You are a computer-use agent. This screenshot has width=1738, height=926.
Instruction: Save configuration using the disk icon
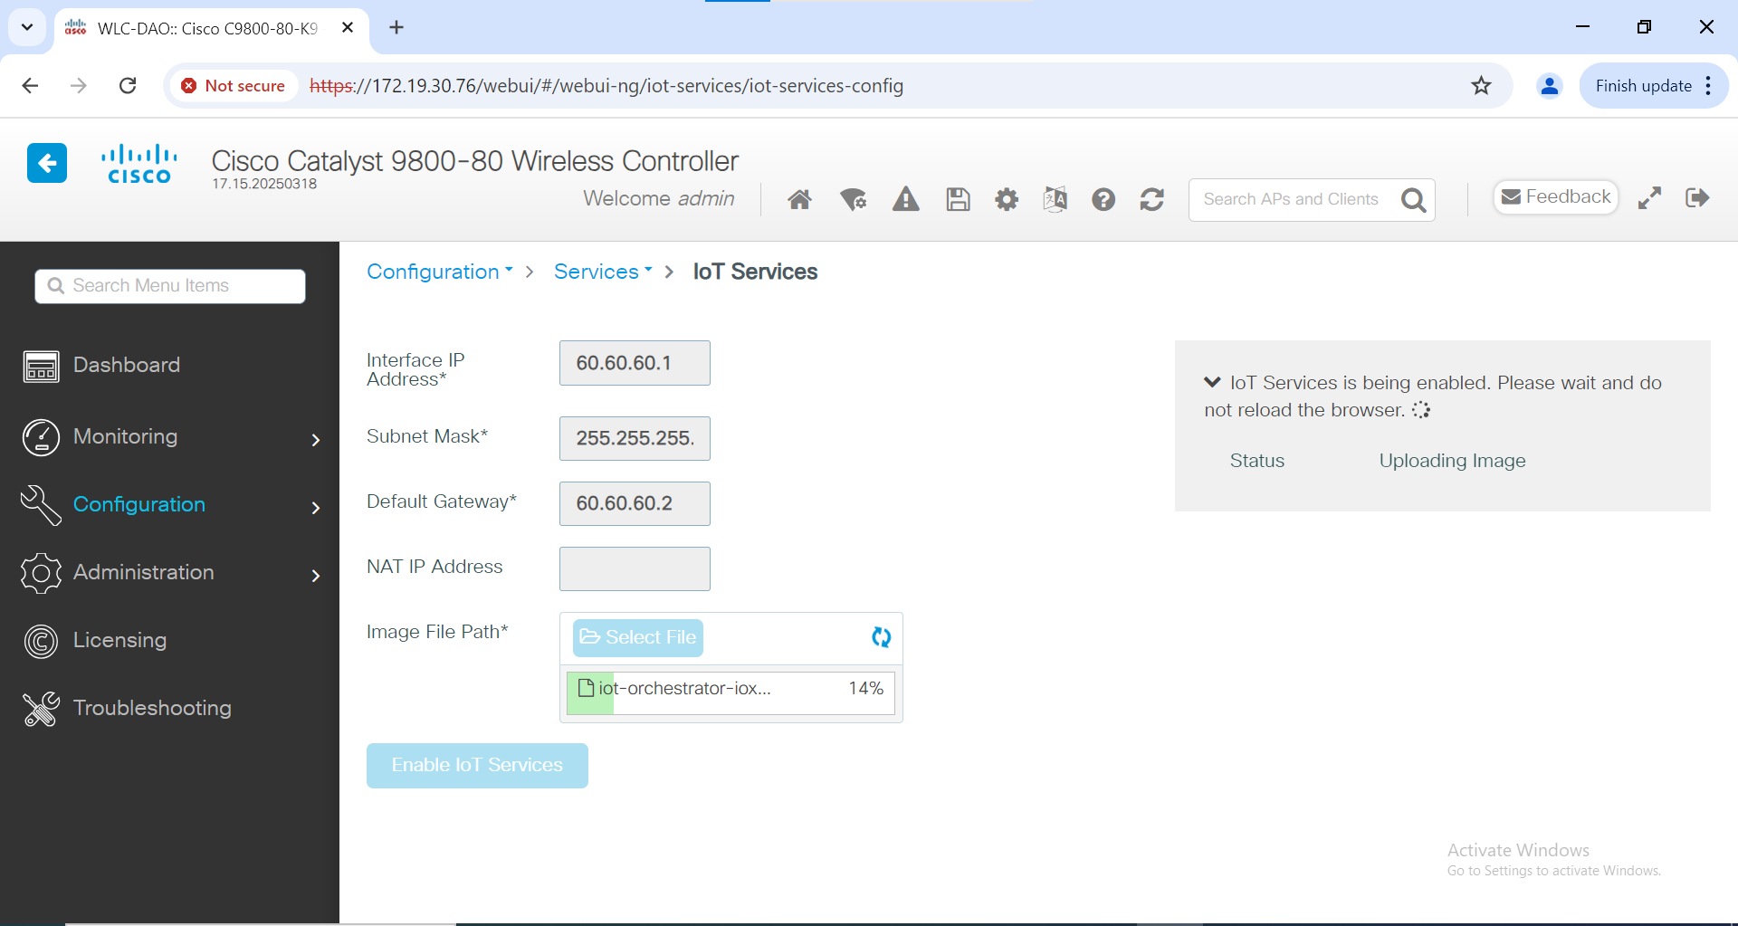(958, 199)
